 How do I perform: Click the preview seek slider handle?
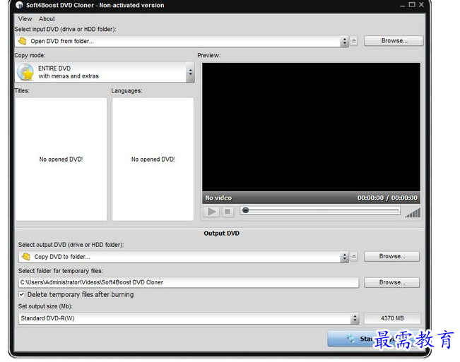pyautogui.click(x=246, y=210)
